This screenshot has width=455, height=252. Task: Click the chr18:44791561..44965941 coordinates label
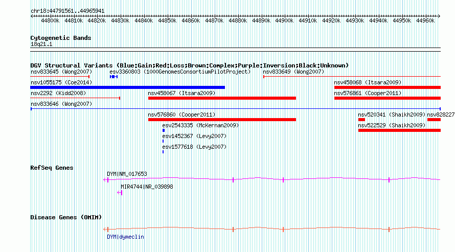point(67,11)
